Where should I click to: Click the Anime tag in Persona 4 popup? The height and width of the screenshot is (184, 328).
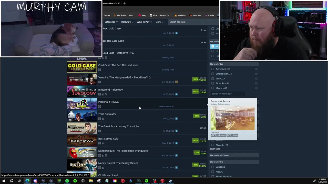(235, 135)
